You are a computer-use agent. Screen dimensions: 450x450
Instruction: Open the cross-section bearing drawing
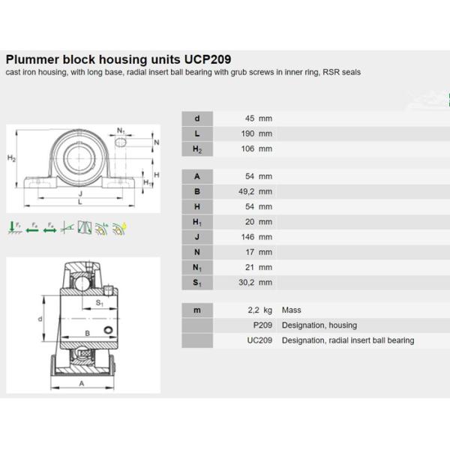(82, 324)
